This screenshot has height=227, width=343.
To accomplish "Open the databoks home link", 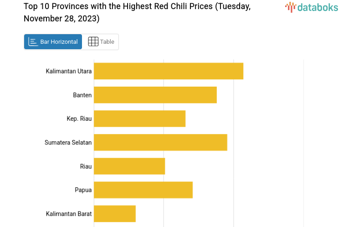I will click(x=312, y=7).
